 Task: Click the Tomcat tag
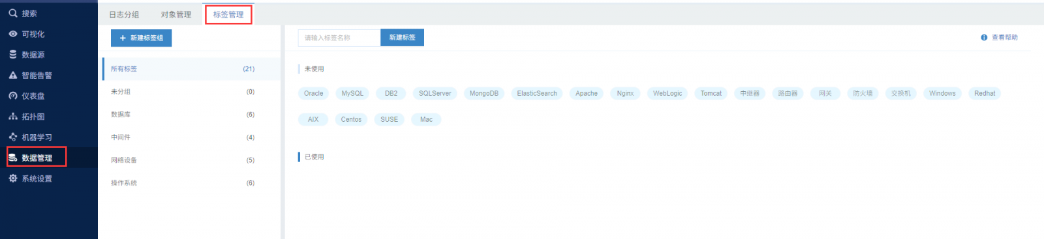[711, 94]
